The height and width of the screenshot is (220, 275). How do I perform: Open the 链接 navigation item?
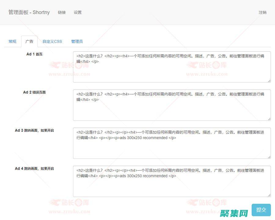(62, 13)
